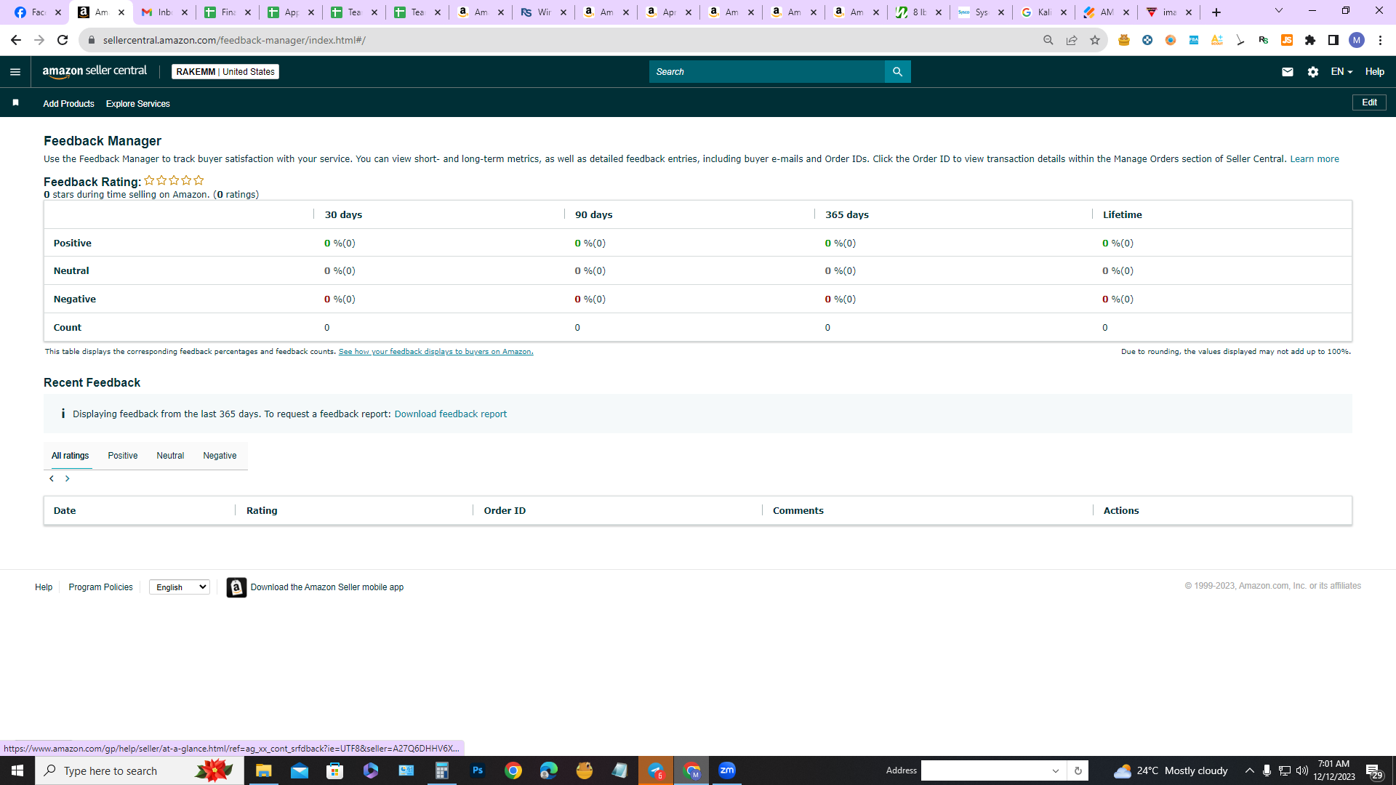Go to previous feedback page arrow
1396x785 pixels.
pyautogui.click(x=52, y=479)
